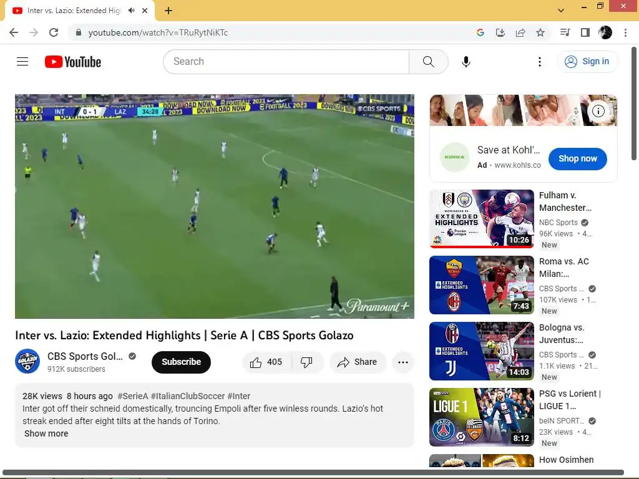Image resolution: width=639 pixels, height=479 pixels.
Task: Open PSG vs Lorient Ligue 1 thumbnail
Action: (481, 417)
